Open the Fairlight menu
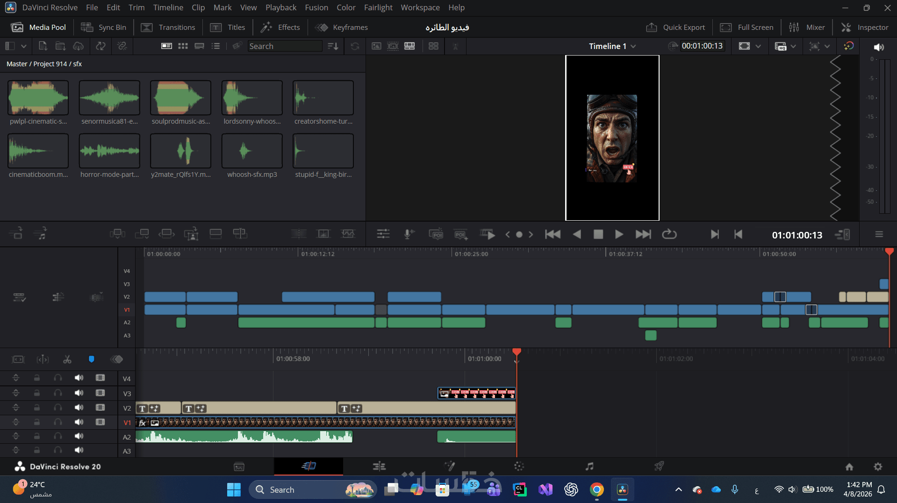This screenshot has width=897, height=503. point(378,7)
